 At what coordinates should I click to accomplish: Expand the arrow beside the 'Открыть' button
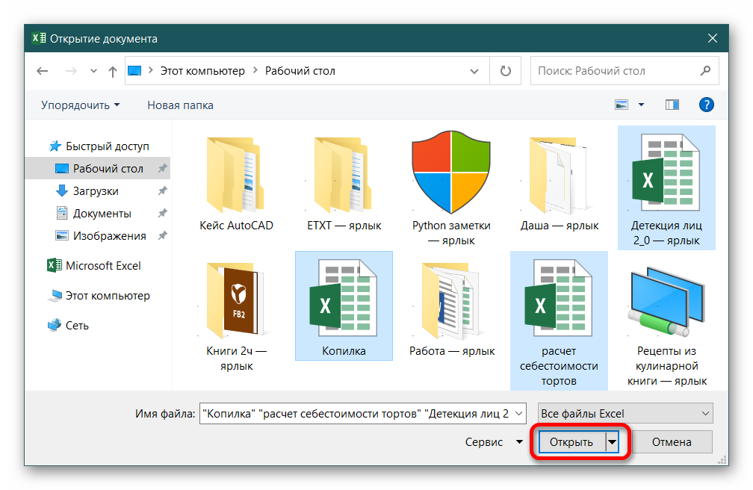click(613, 442)
